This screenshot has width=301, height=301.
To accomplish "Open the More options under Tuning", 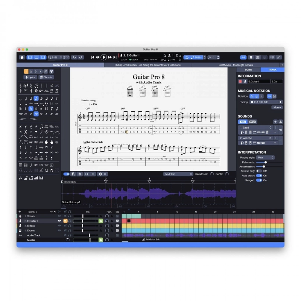I will pyautogui.click(x=277, y=107).
